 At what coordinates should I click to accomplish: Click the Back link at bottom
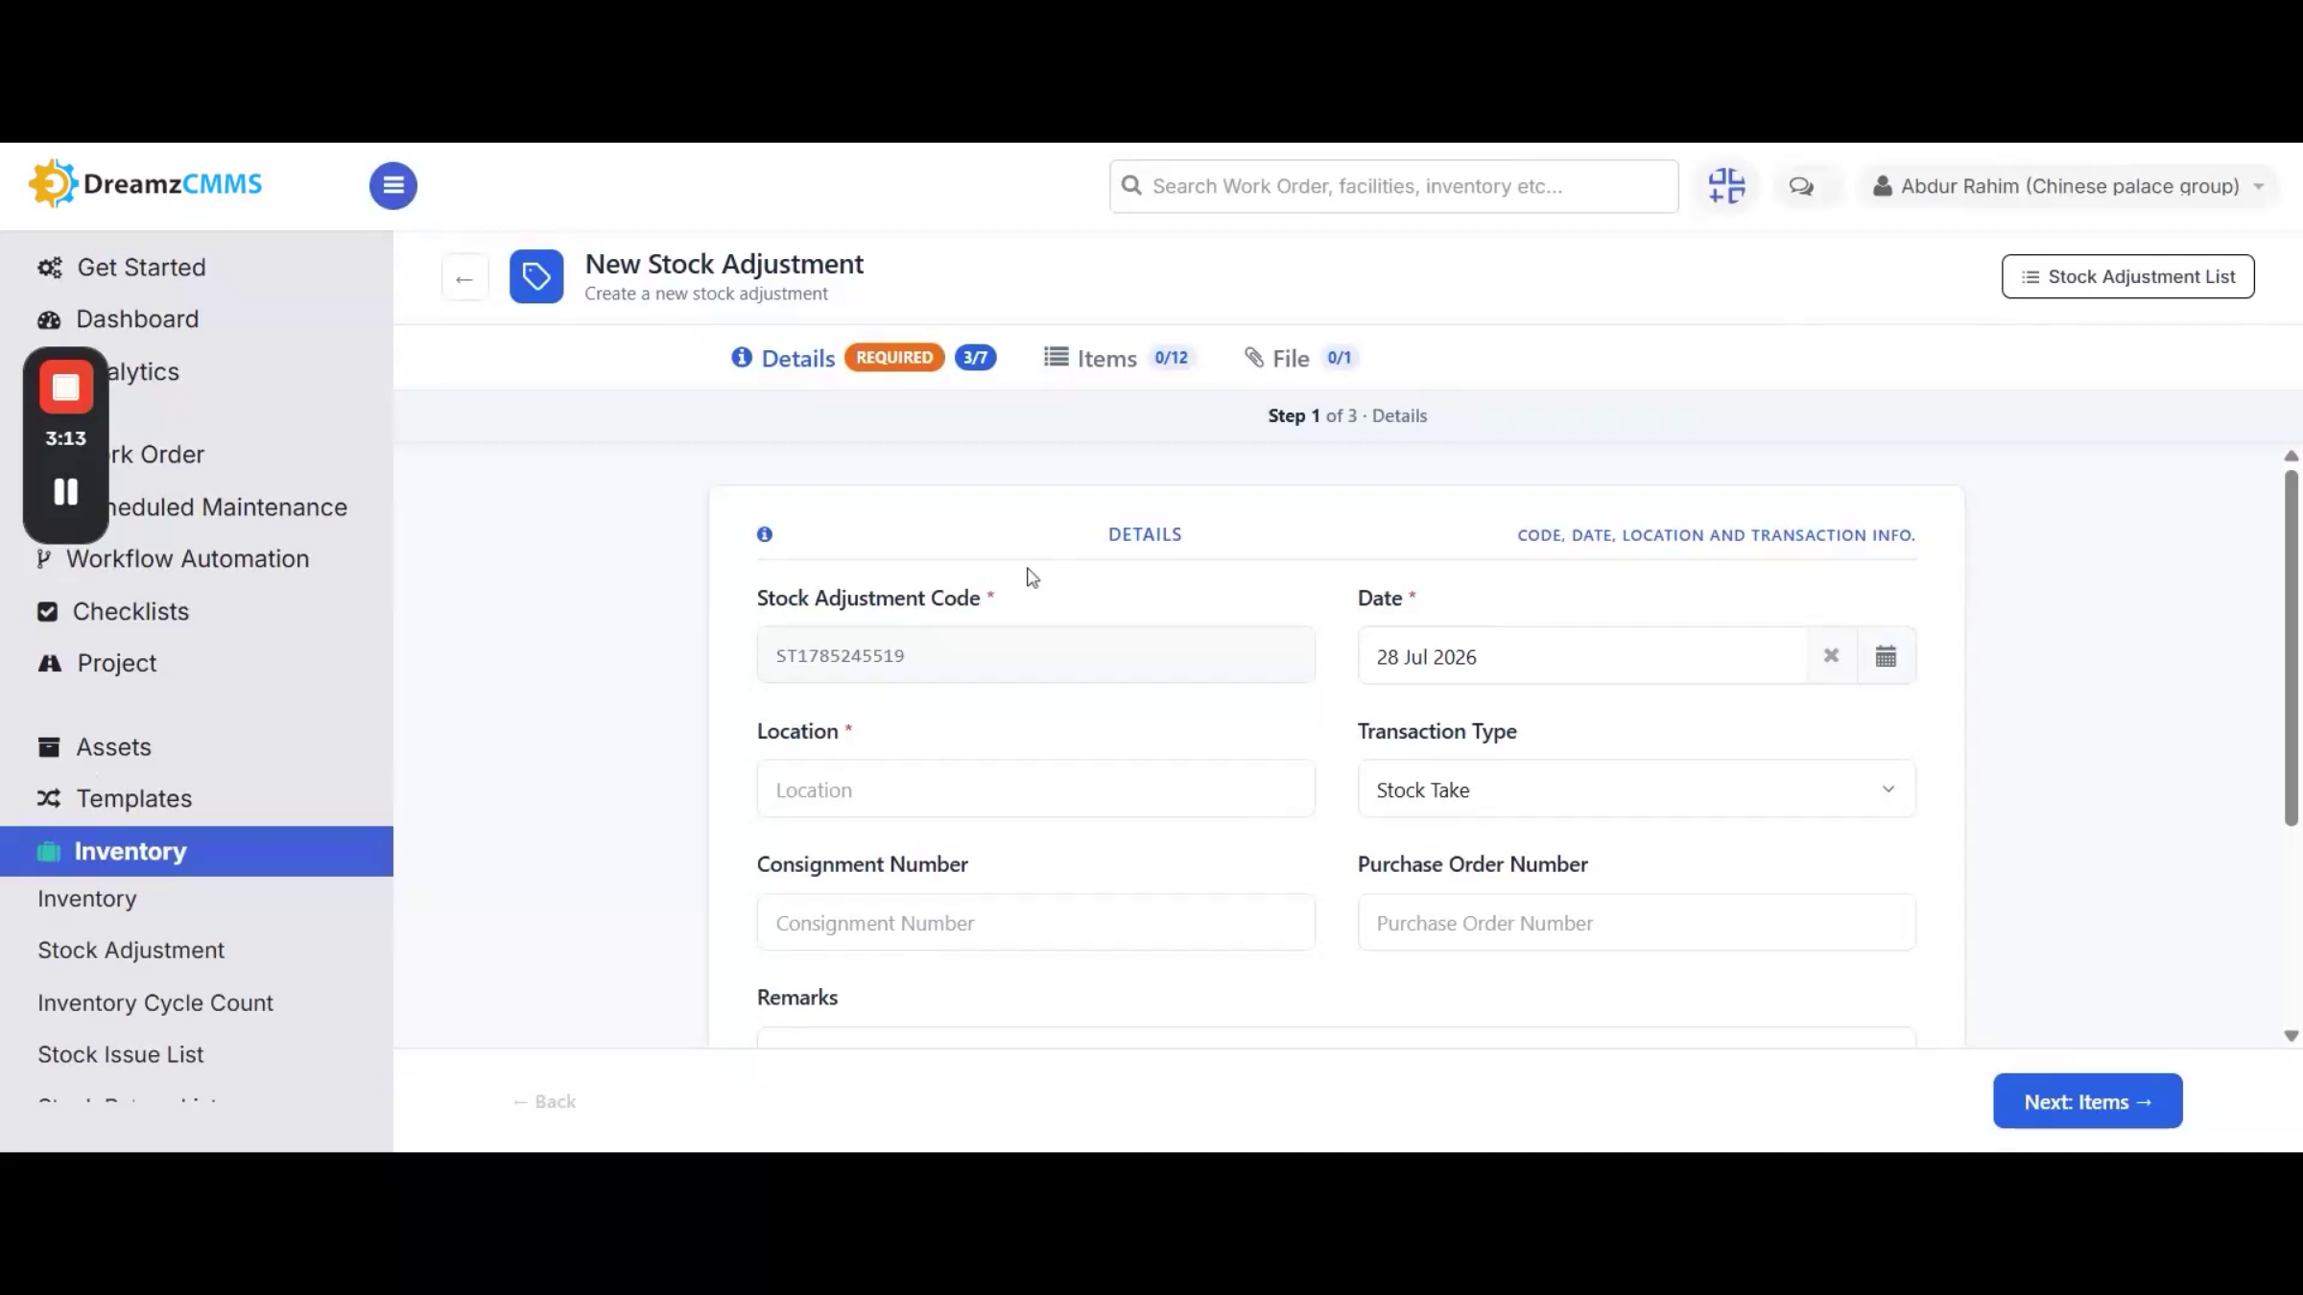point(545,1102)
